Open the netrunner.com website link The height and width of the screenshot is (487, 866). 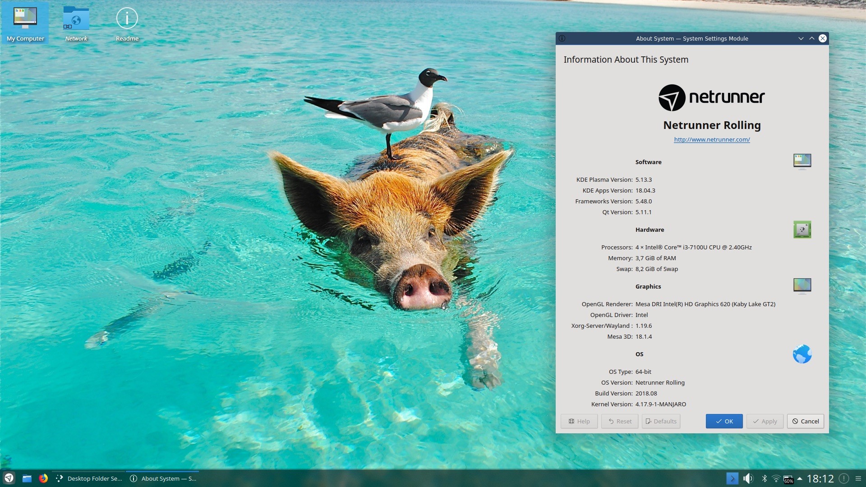712,139
